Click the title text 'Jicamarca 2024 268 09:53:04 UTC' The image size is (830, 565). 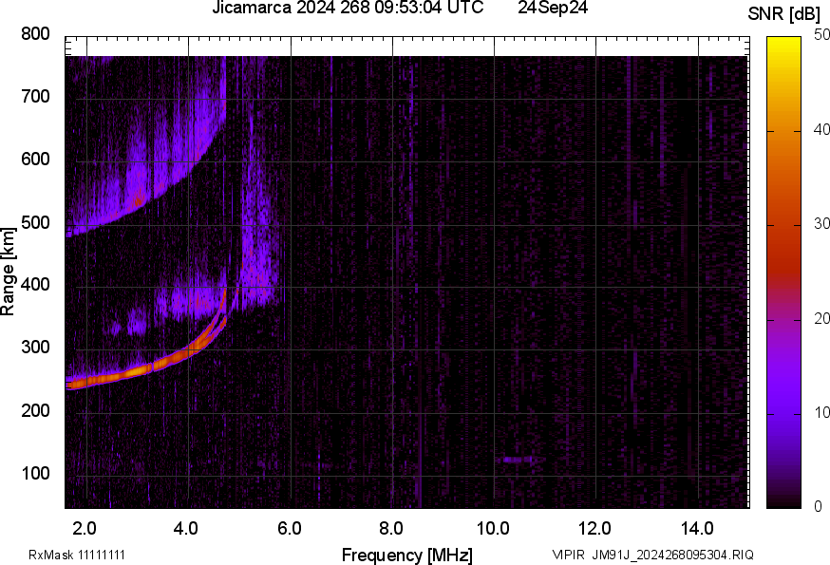pos(348,8)
